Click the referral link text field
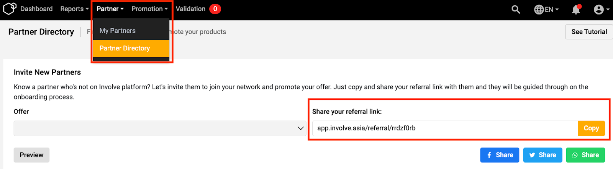Image resolution: width=613 pixels, height=169 pixels. pos(444,128)
